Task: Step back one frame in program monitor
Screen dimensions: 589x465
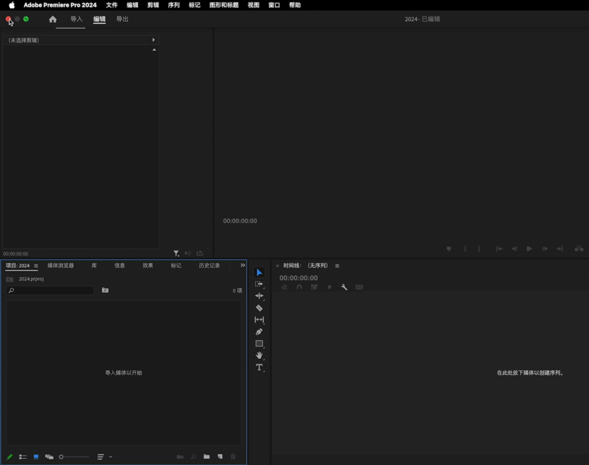Action: pos(514,249)
